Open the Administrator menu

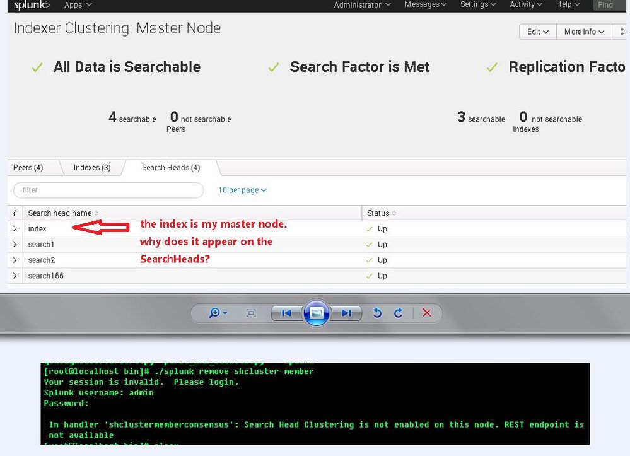pyautogui.click(x=362, y=5)
